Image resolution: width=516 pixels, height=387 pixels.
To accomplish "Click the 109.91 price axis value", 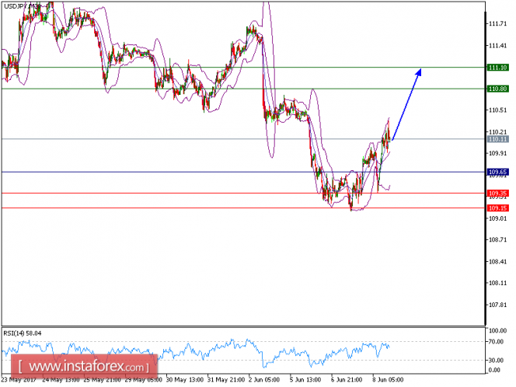I will [497, 154].
